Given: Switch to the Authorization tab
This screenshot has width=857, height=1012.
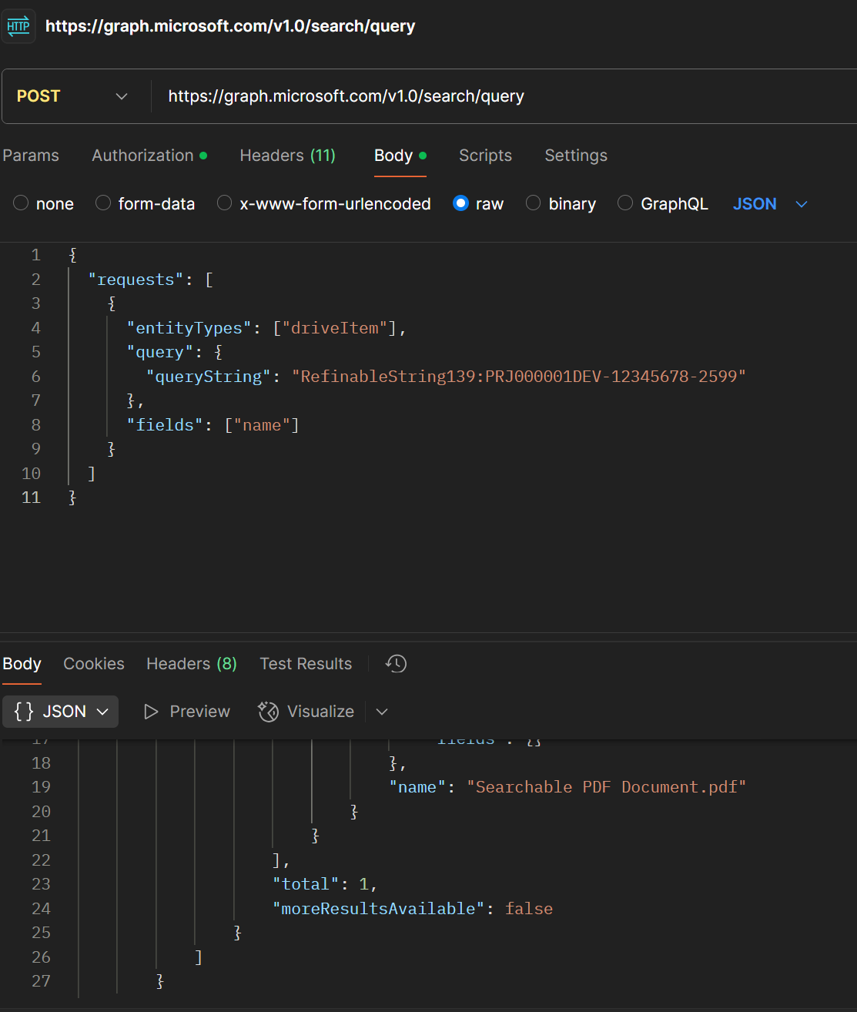Looking at the screenshot, I should [x=149, y=156].
